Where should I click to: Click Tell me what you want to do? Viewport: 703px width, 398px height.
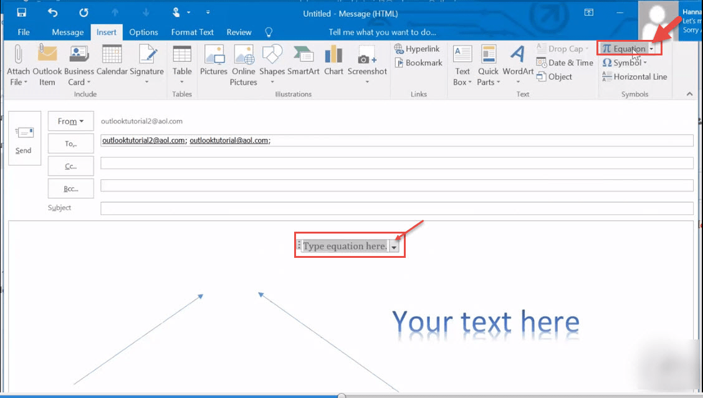(x=382, y=32)
